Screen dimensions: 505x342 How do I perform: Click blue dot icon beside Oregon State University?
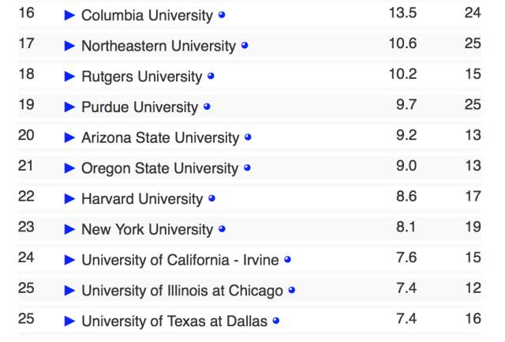coord(247,168)
